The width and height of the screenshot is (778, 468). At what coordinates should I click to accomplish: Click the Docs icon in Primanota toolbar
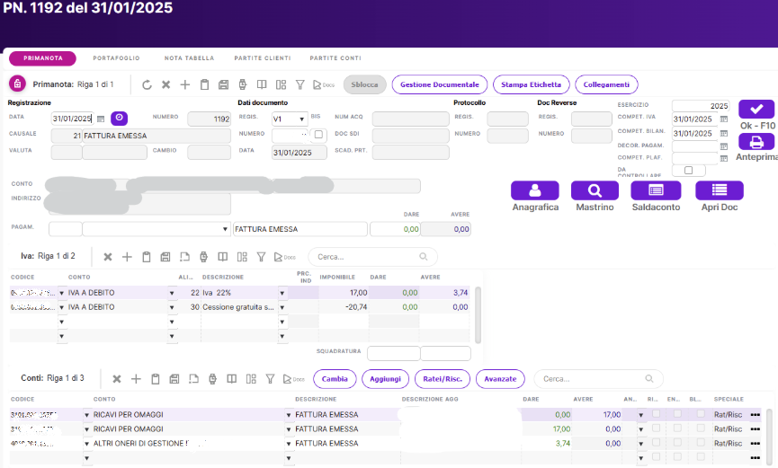click(324, 84)
